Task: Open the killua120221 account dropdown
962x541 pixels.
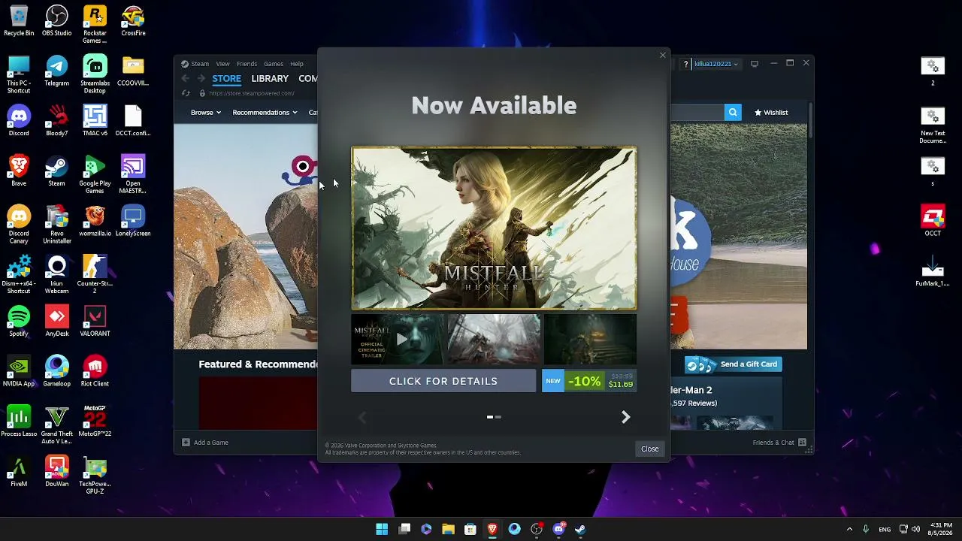Action: 715,64
